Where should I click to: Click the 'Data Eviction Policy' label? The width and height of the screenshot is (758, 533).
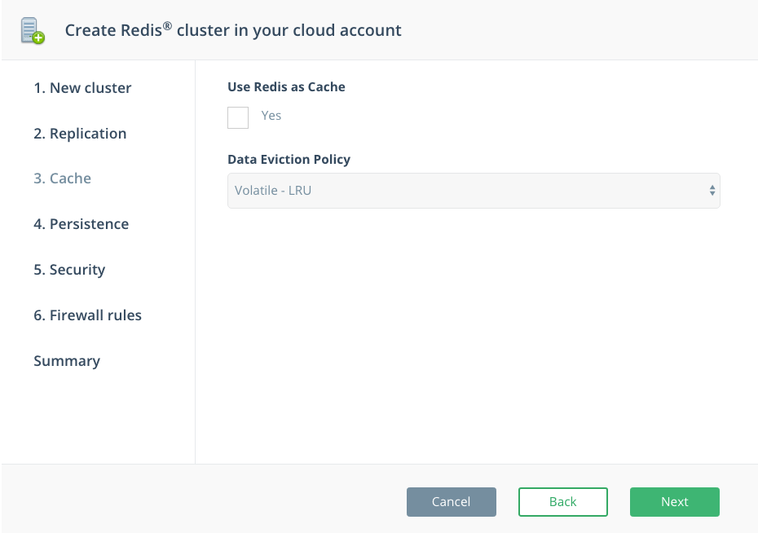289,160
